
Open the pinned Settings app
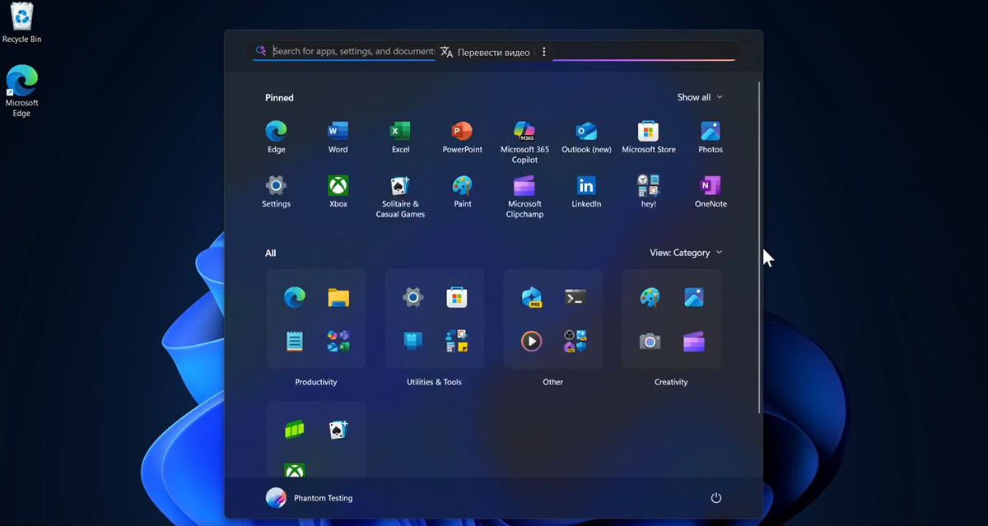276,191
